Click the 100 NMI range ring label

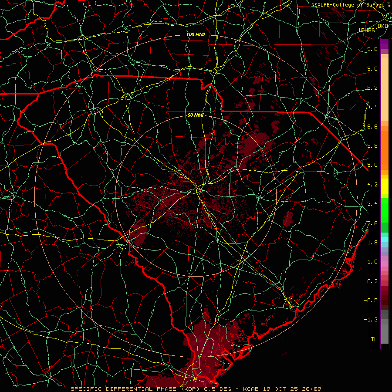[196, 34]
